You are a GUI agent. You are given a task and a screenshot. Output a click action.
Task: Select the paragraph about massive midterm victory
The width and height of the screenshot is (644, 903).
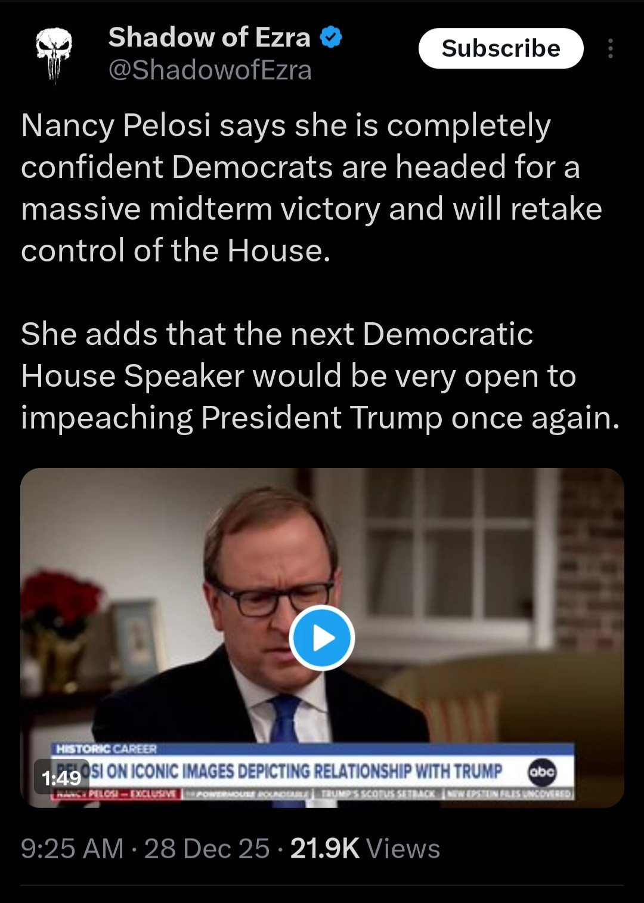(x=311, y=187)
